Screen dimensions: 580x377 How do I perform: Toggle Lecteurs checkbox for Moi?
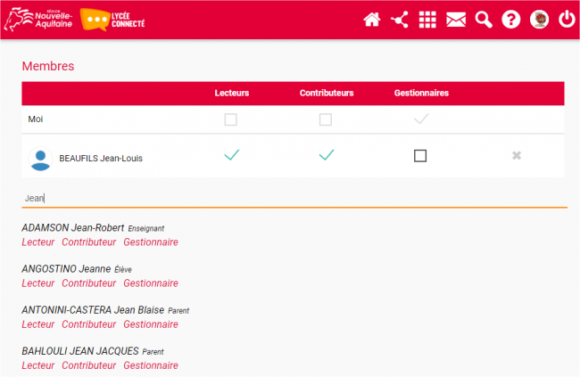click(231, 119)
